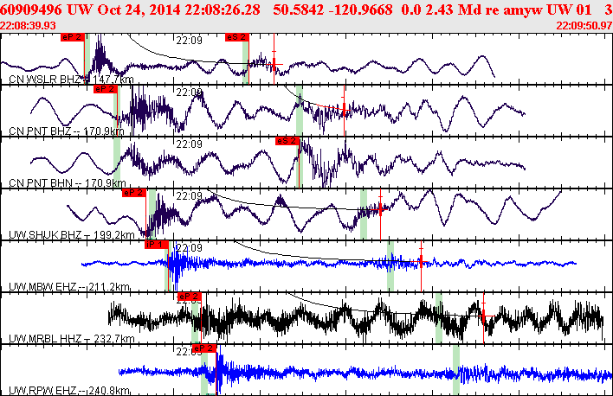Screen dimensions: 613x396
Task: Click the red coda cross marker on WSLR trace
Action: pos(274,64)
